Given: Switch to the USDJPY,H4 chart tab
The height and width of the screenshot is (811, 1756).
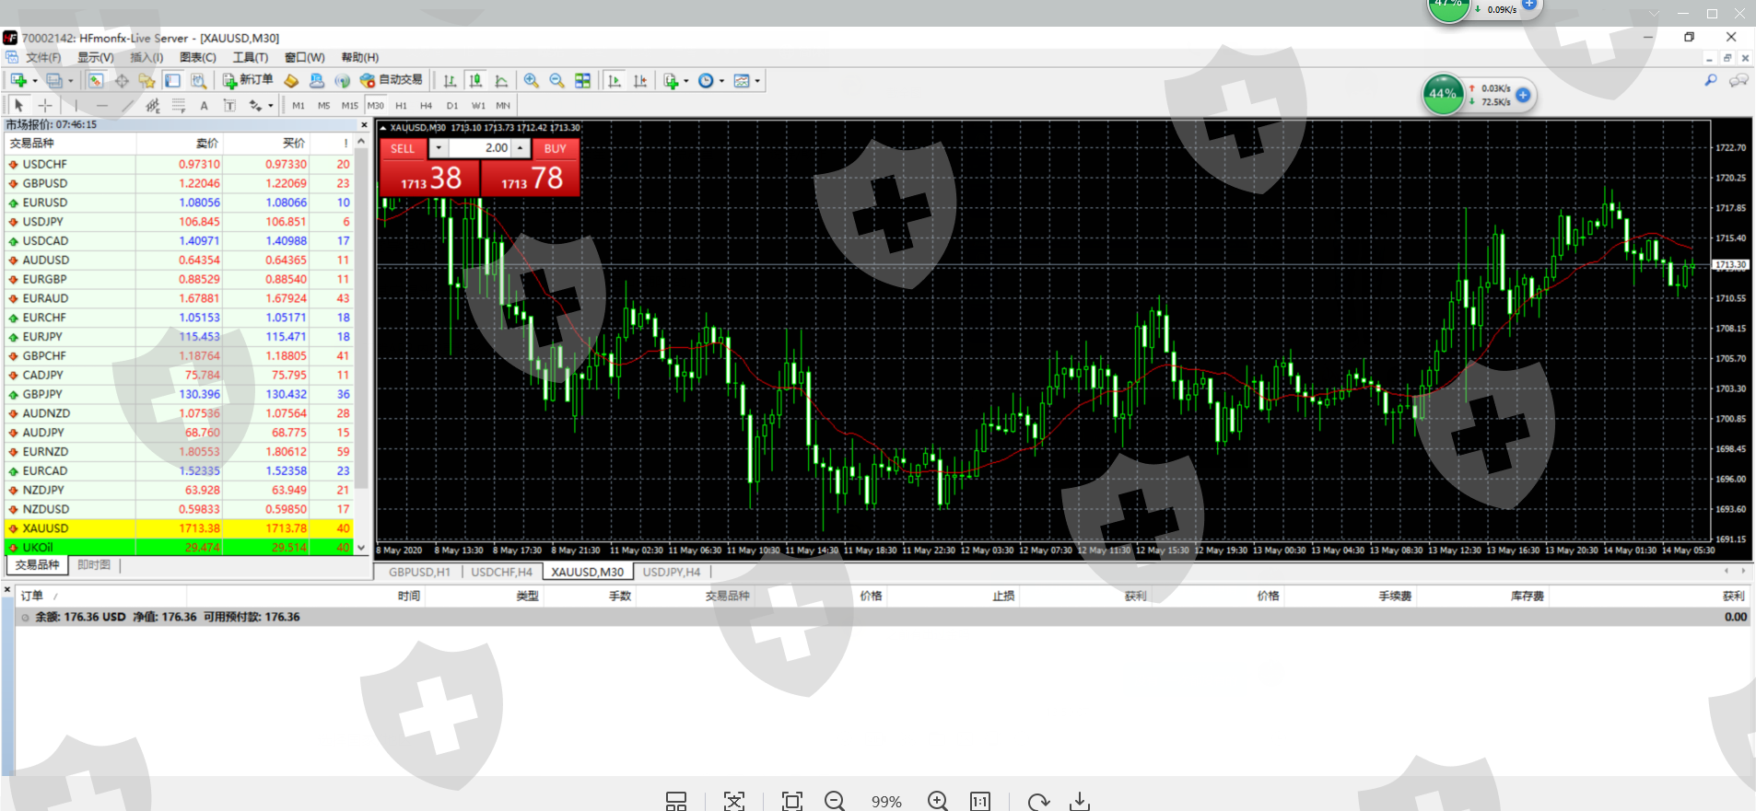Looking at the screenshot, I should (x=672, y=572).
